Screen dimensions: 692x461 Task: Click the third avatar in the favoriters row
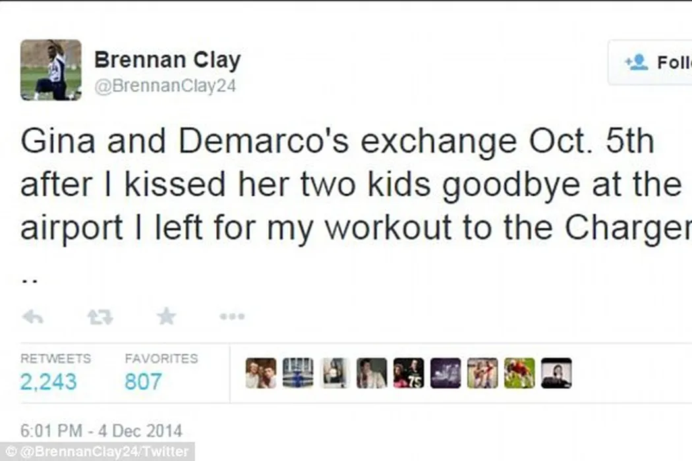(x=335, y=373)
